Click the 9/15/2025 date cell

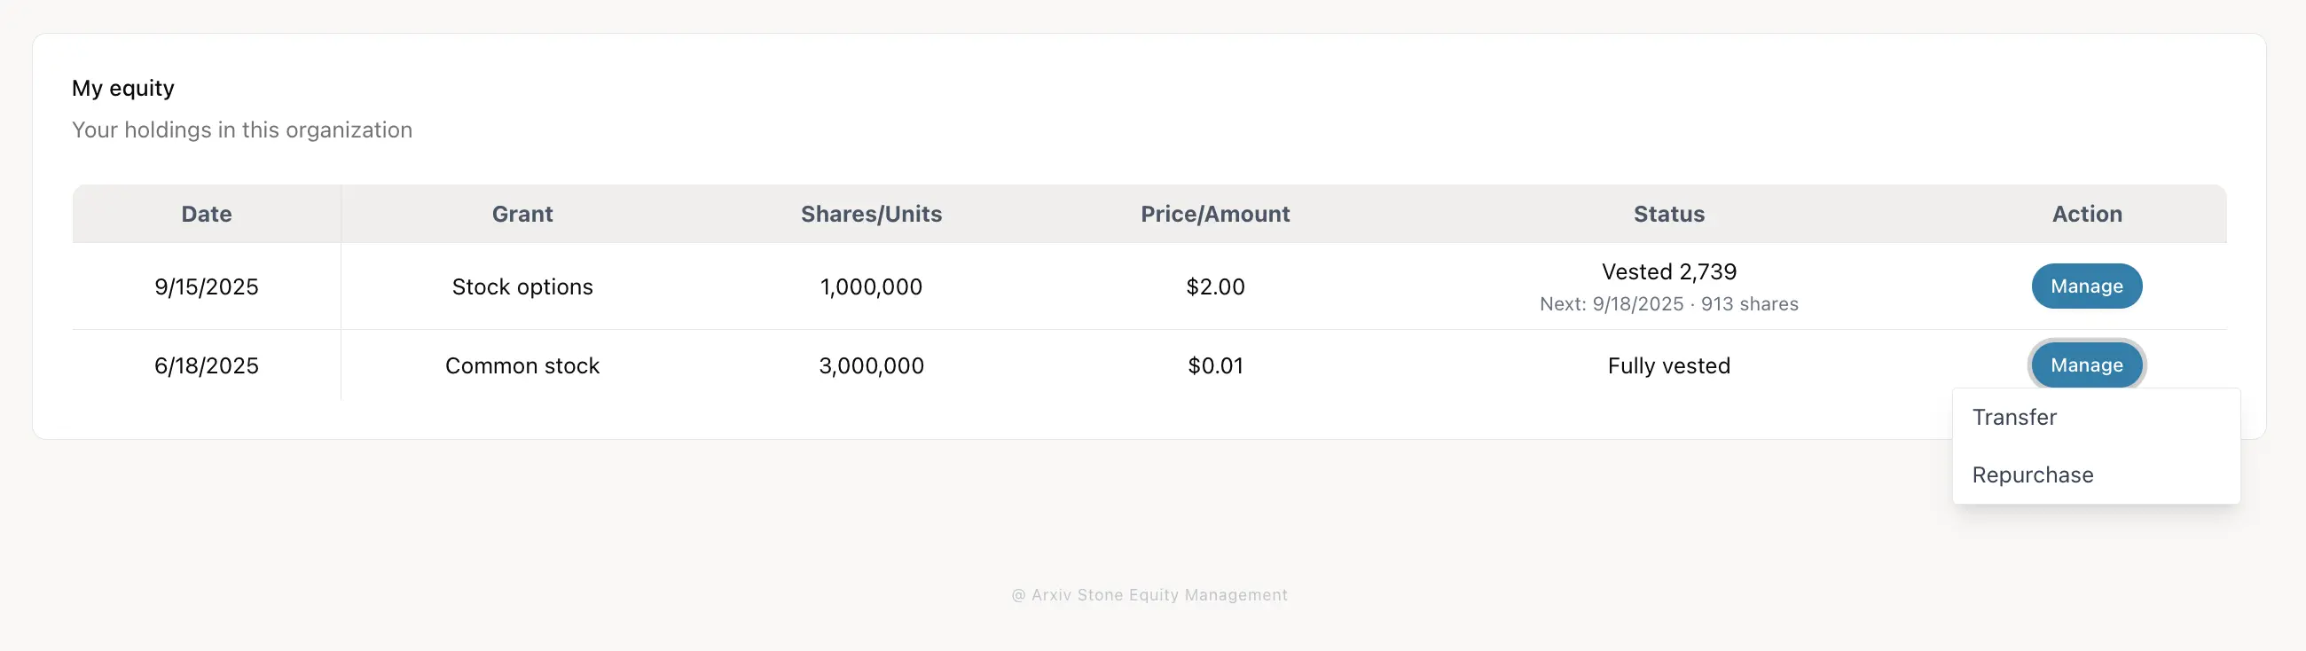[x=206, y=286]
